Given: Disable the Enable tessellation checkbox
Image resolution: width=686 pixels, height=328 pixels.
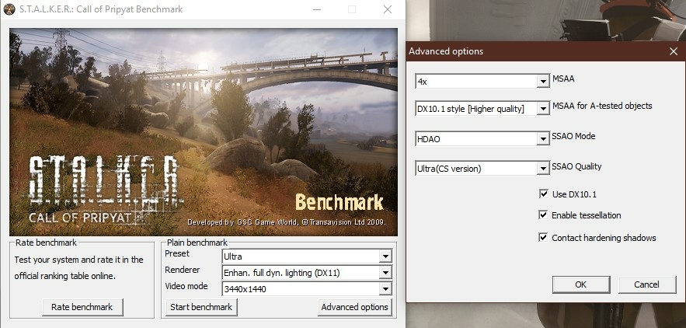Looking at the screenshot, I should 543,215.
